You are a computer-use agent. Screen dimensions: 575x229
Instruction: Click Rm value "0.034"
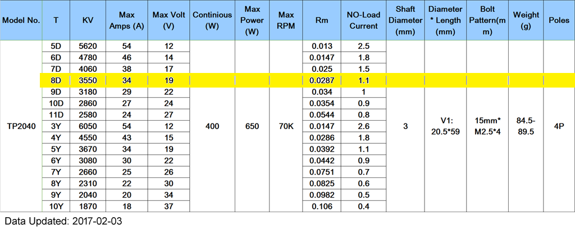(321, 91)
